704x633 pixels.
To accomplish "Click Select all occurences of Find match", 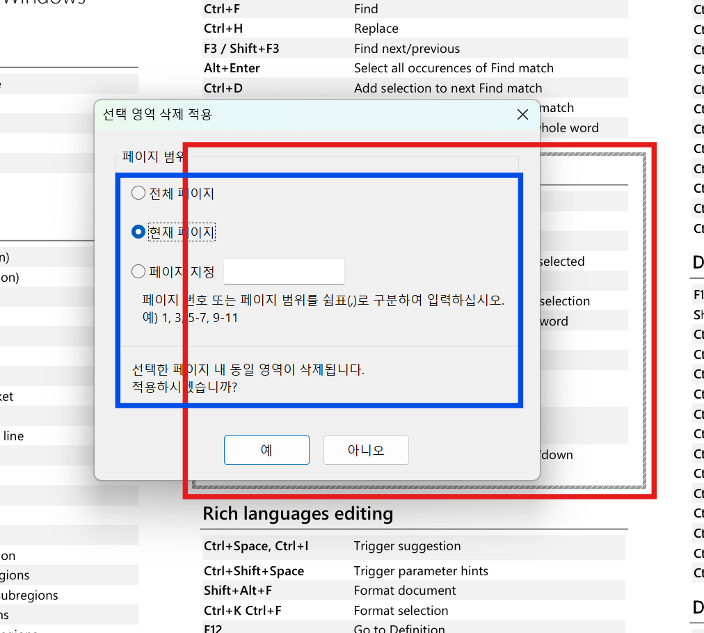I will click(x=454, y=68).
